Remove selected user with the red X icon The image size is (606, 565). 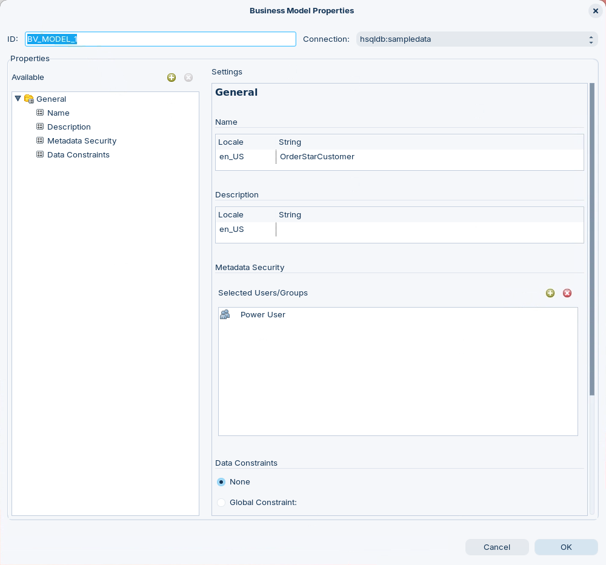[567, 293]
